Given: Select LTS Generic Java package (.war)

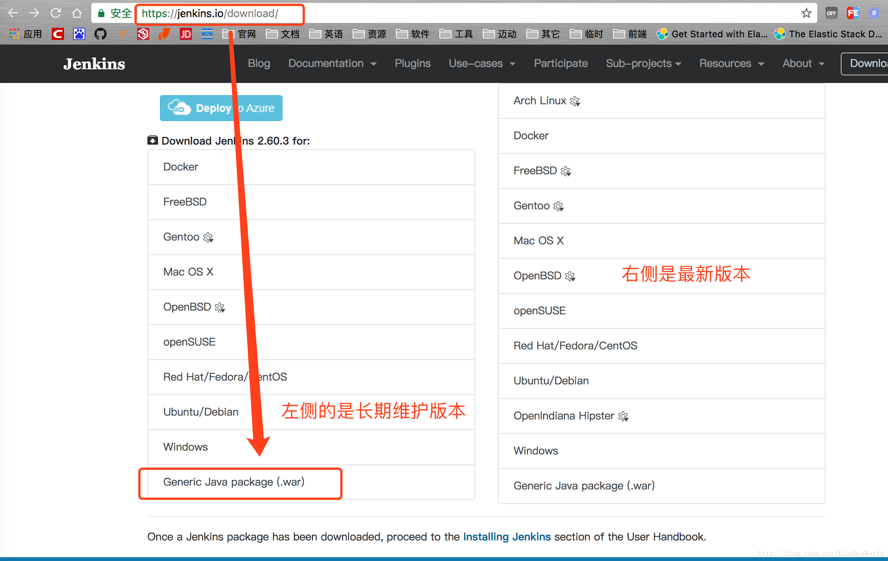Looking at the screenshot, I should click(x=311, y=482).
